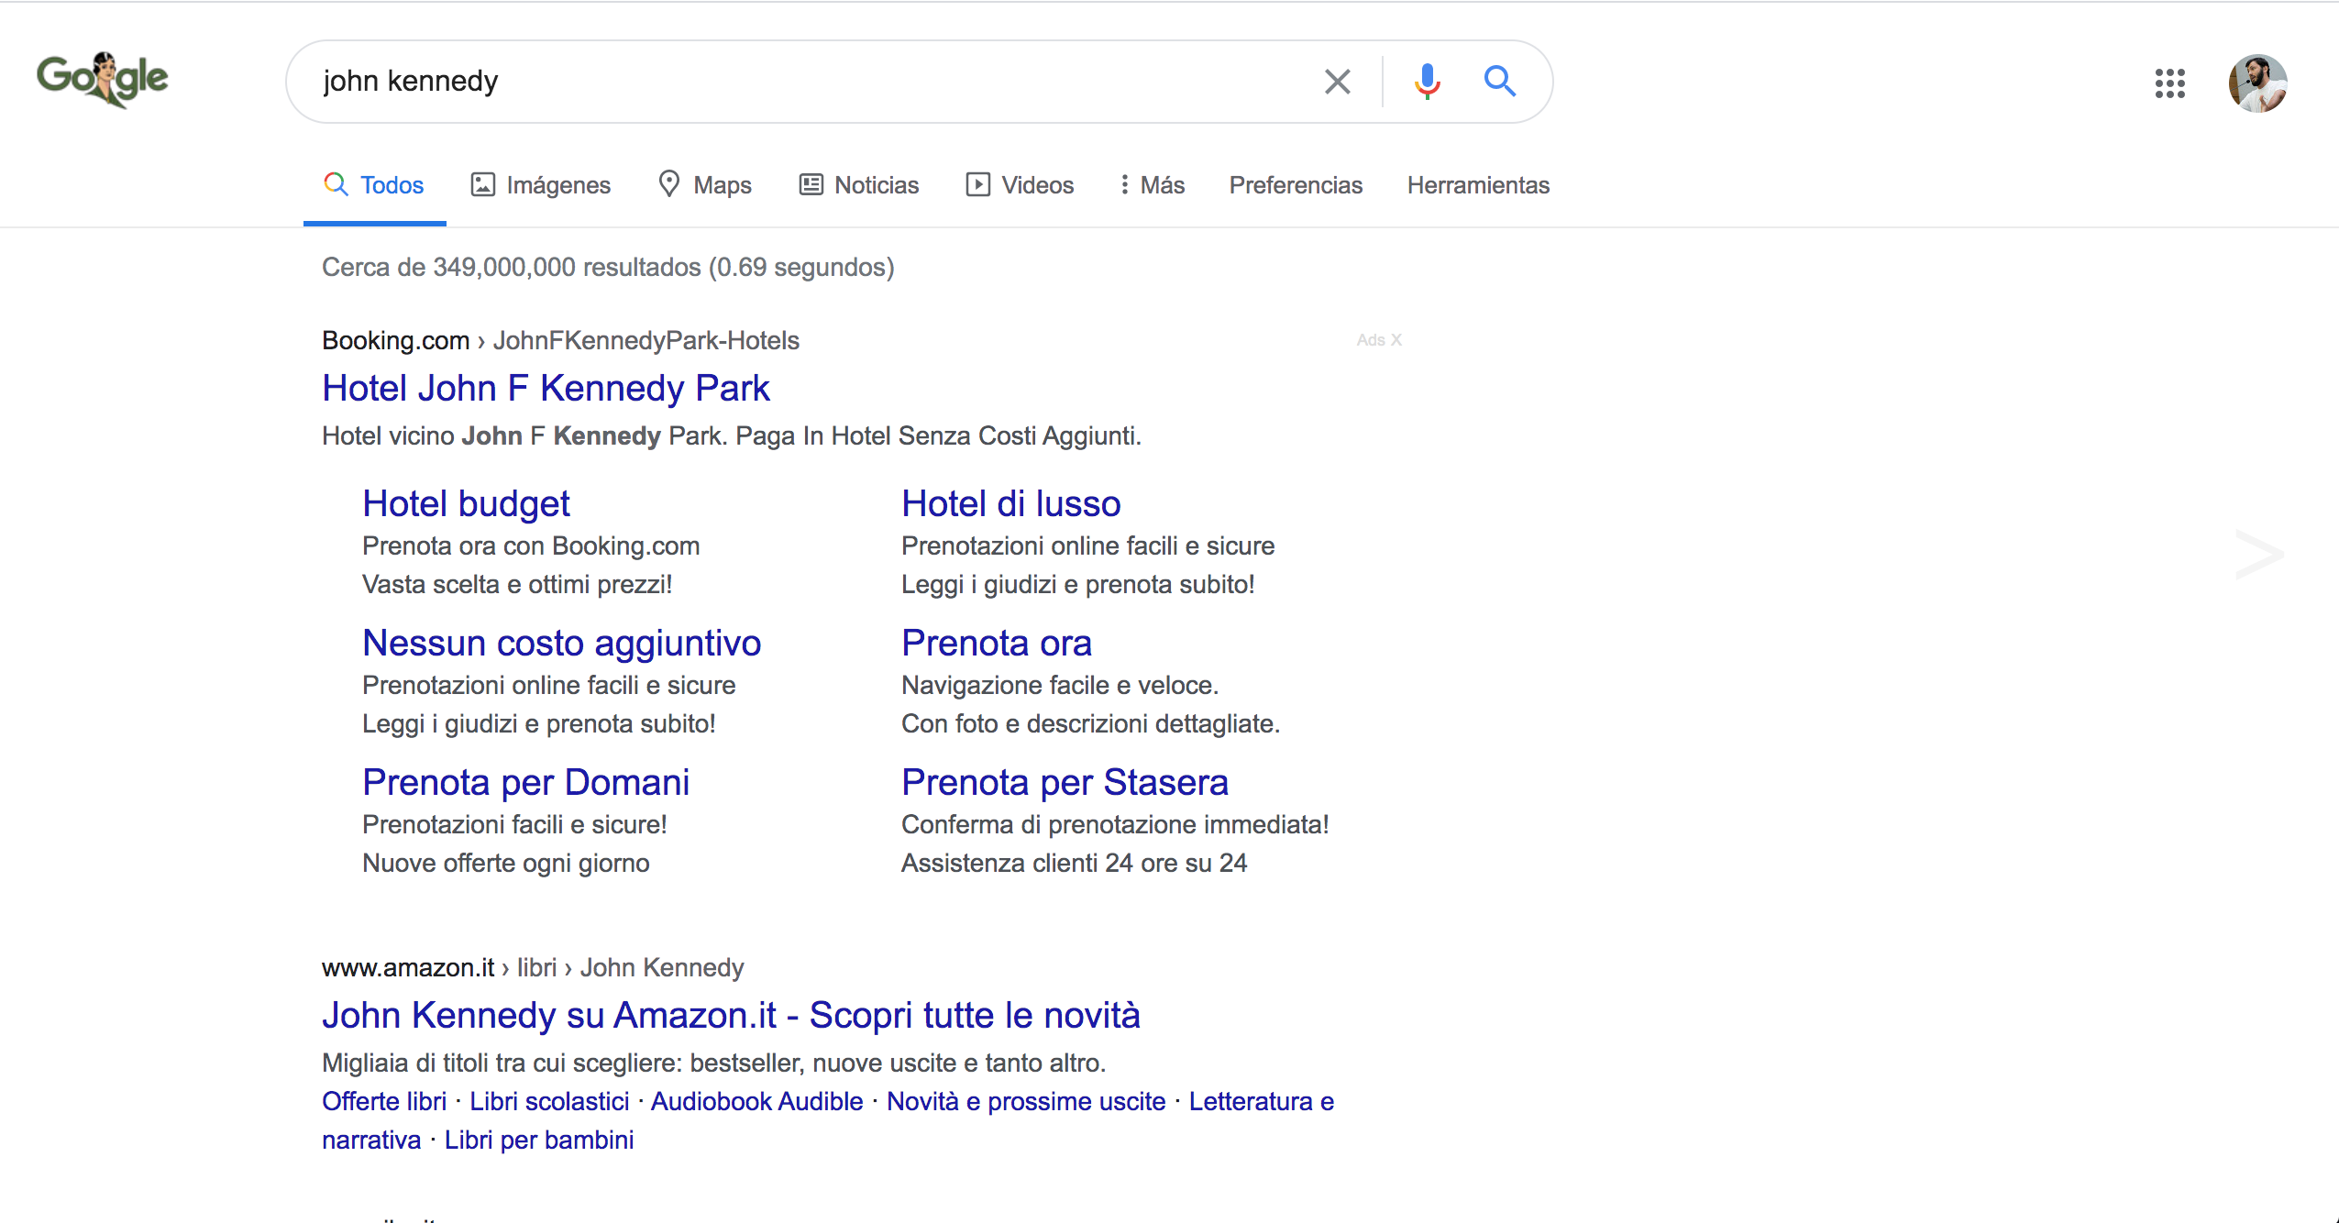Expand the Más menu
The image size is (2339, 1223).
point(1152,185)
